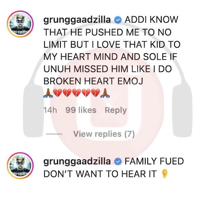The height and width of the screenshot is (197, 206).
Task: Click the BROKEN HEART EMOJ text line
Action: click(x=93, y=81)
